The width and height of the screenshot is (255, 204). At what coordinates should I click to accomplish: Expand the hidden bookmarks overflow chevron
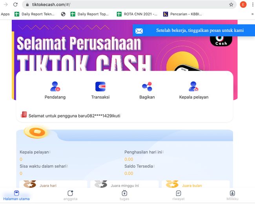tap(252, 14)
